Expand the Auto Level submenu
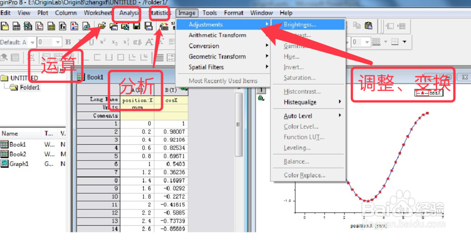The image size is (471, 240). click(308, 116)
